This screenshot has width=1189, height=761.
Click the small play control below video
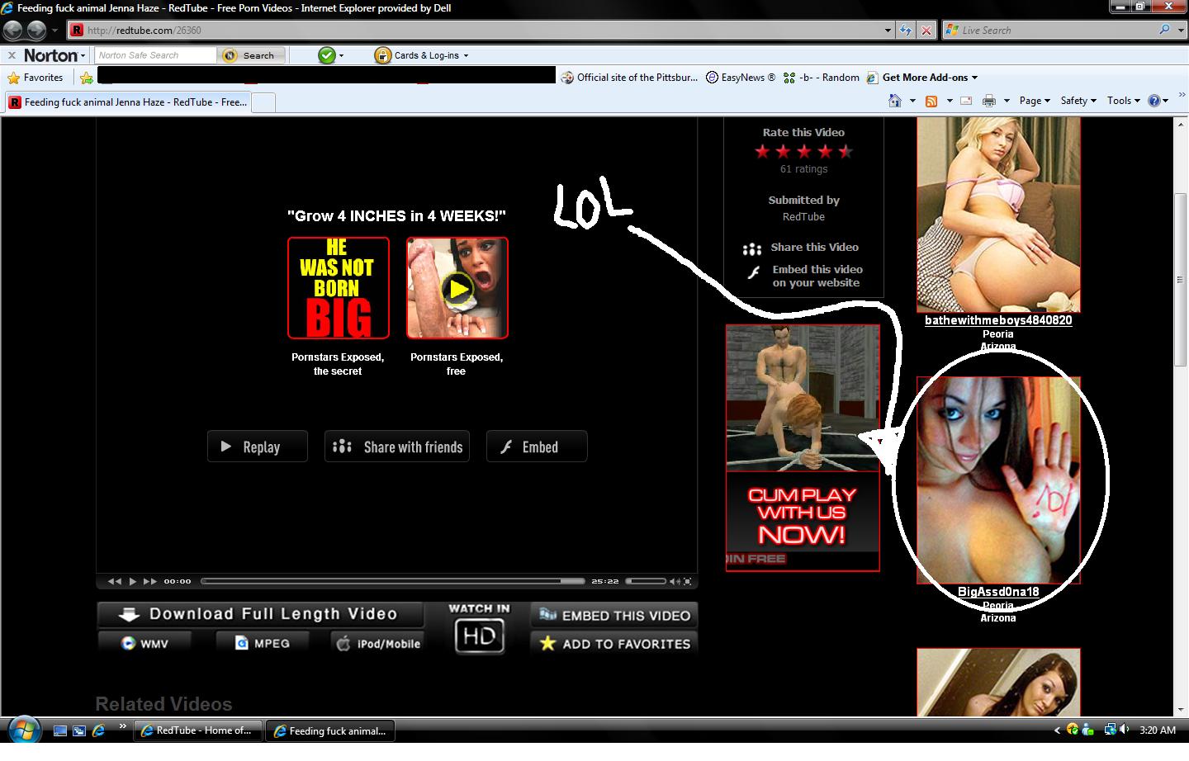[x=132, y=581]
